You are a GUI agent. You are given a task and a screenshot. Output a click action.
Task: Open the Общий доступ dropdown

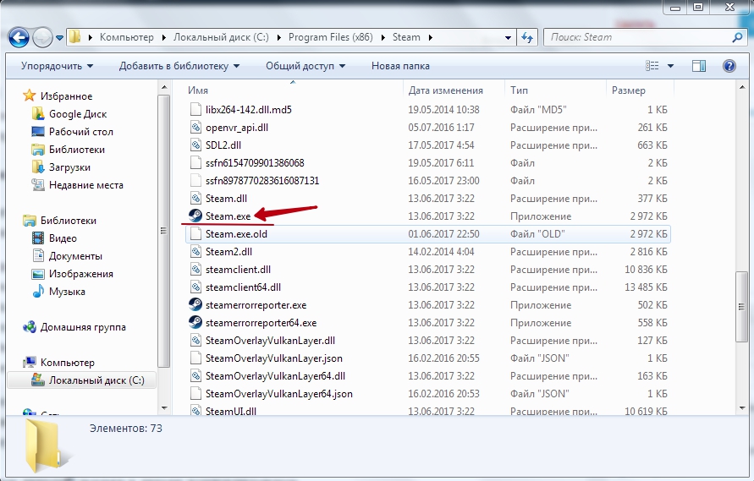(305, 66)
